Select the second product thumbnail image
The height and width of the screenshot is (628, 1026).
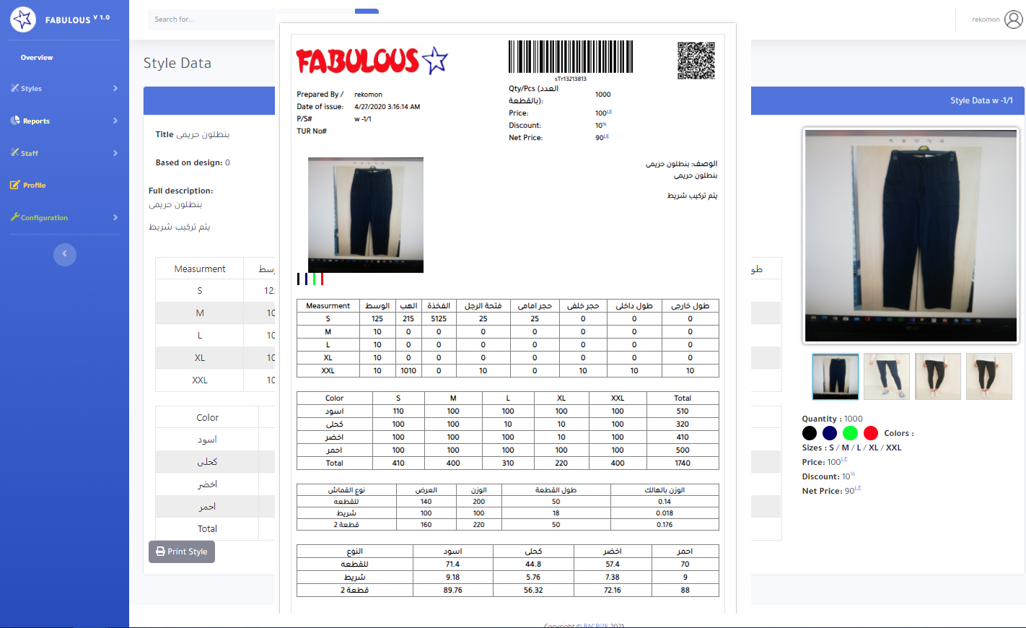tap(886, 376)
